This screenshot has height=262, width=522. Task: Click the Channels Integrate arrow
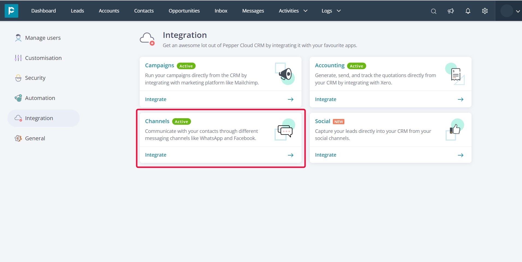291,155
